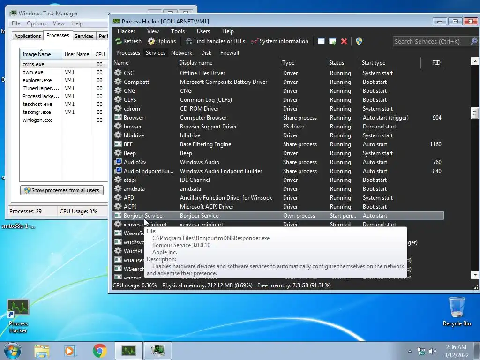Open Task Manager Options menu

(37, 23)
